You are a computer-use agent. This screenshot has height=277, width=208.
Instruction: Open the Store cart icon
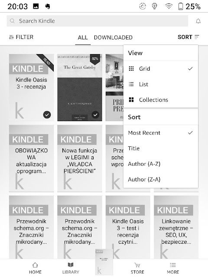[137, 265]
